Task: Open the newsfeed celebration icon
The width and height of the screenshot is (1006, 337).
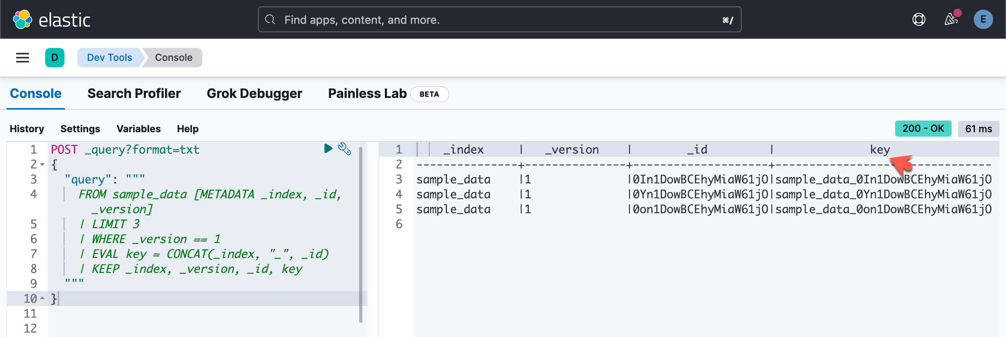Action: tap(951, 19)
